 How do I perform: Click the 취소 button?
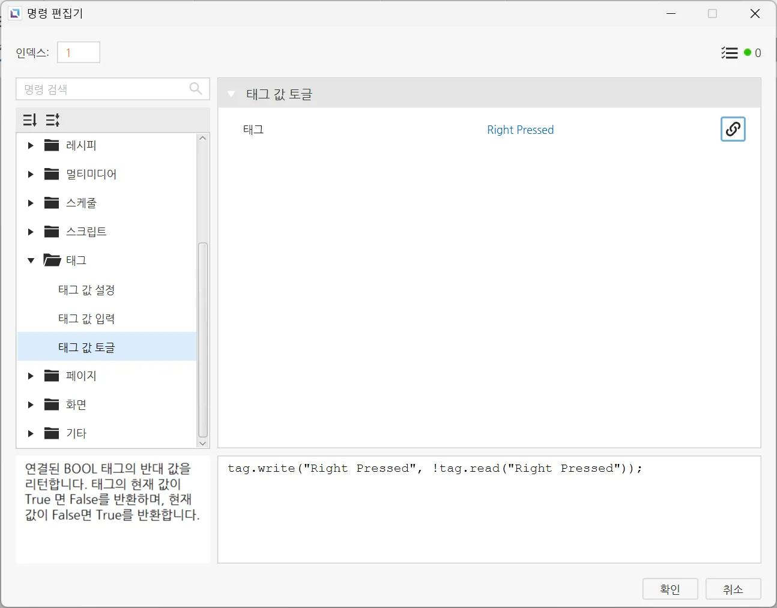pos(733,589)
